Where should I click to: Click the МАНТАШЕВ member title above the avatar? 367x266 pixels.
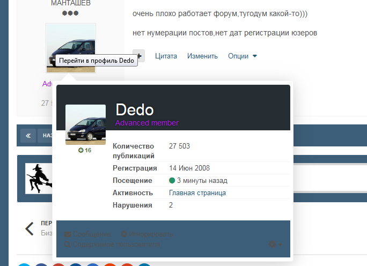click(x=71, y=3)
